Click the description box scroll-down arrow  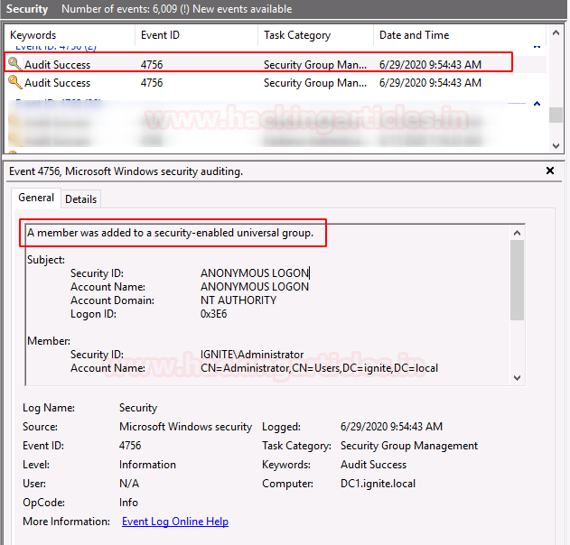point(517,377)
